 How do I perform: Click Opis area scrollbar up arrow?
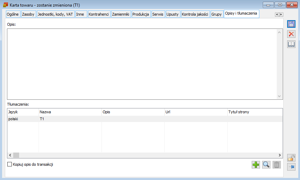279,32
